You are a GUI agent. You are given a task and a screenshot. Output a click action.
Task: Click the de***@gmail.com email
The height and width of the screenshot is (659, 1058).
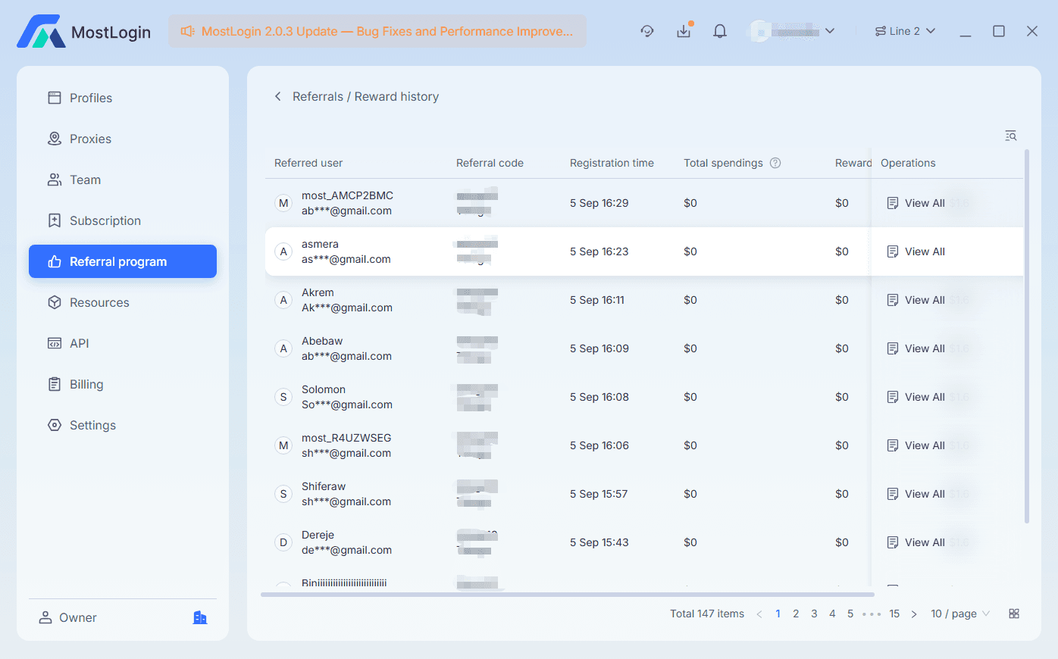coord(346,550)
